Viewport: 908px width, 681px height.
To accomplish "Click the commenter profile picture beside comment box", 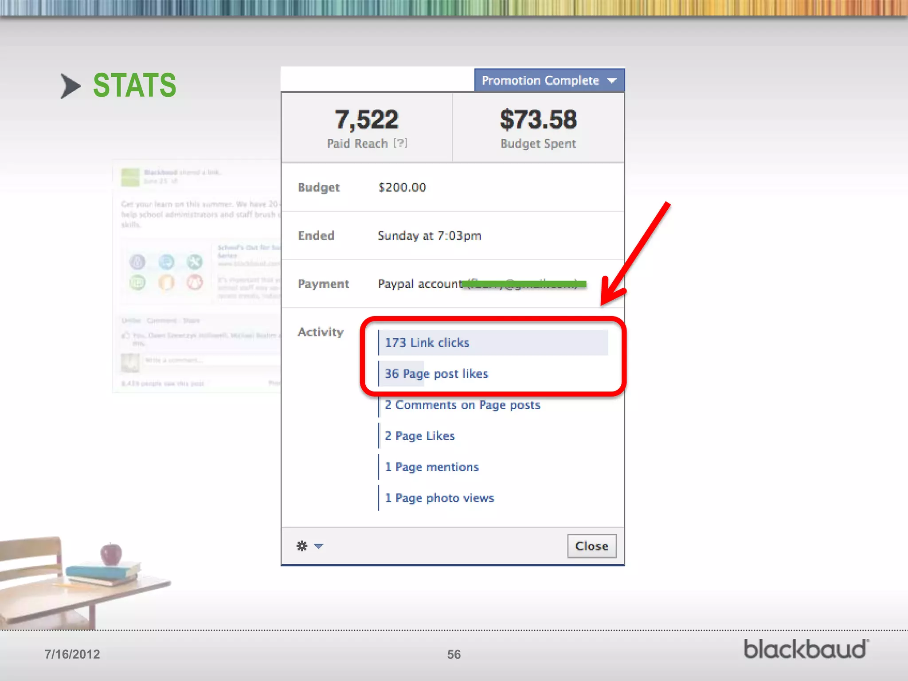I will point(130,363).
